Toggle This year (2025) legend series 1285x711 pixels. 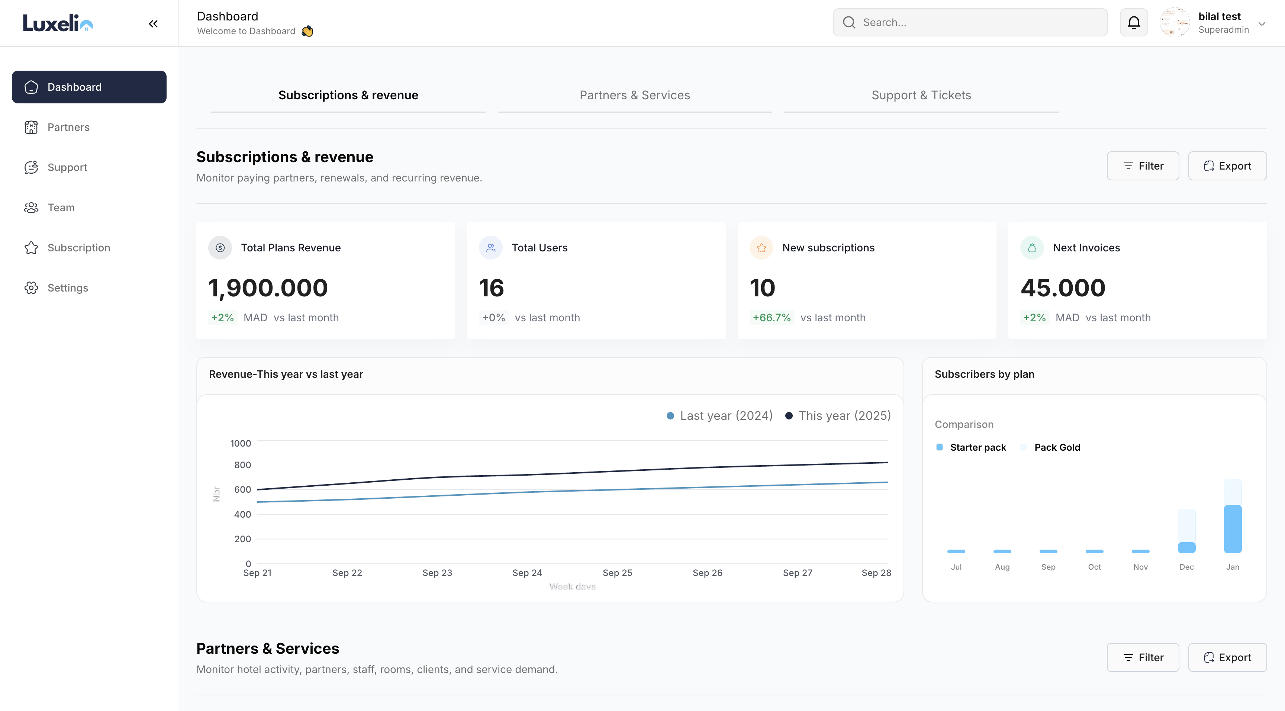(838, 416)
